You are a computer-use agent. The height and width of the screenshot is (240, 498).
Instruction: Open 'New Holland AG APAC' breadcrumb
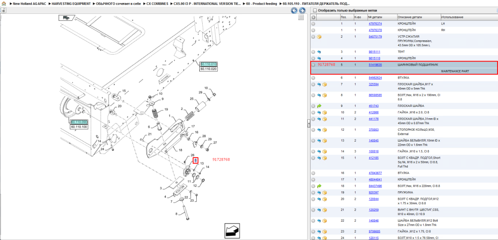[x=30, y=3]
